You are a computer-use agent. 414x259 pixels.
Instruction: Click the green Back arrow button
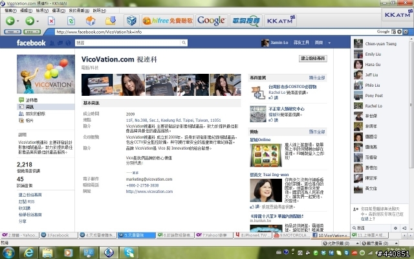10,21
